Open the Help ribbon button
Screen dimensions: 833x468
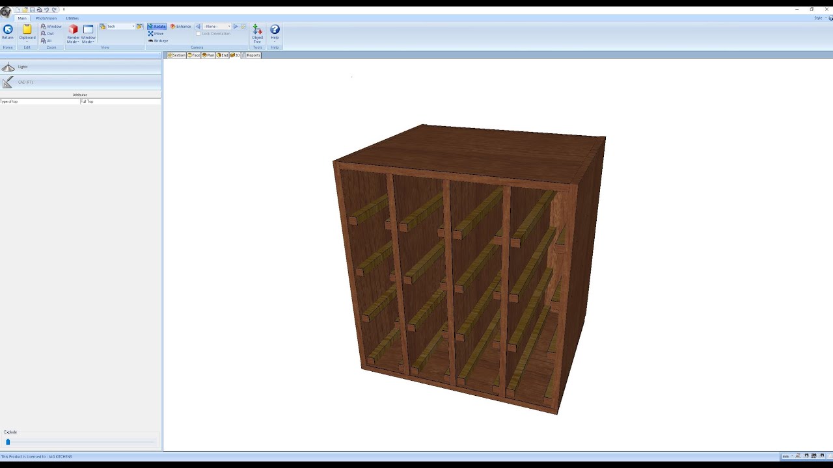pyautogui.click(x=275, y=33)
